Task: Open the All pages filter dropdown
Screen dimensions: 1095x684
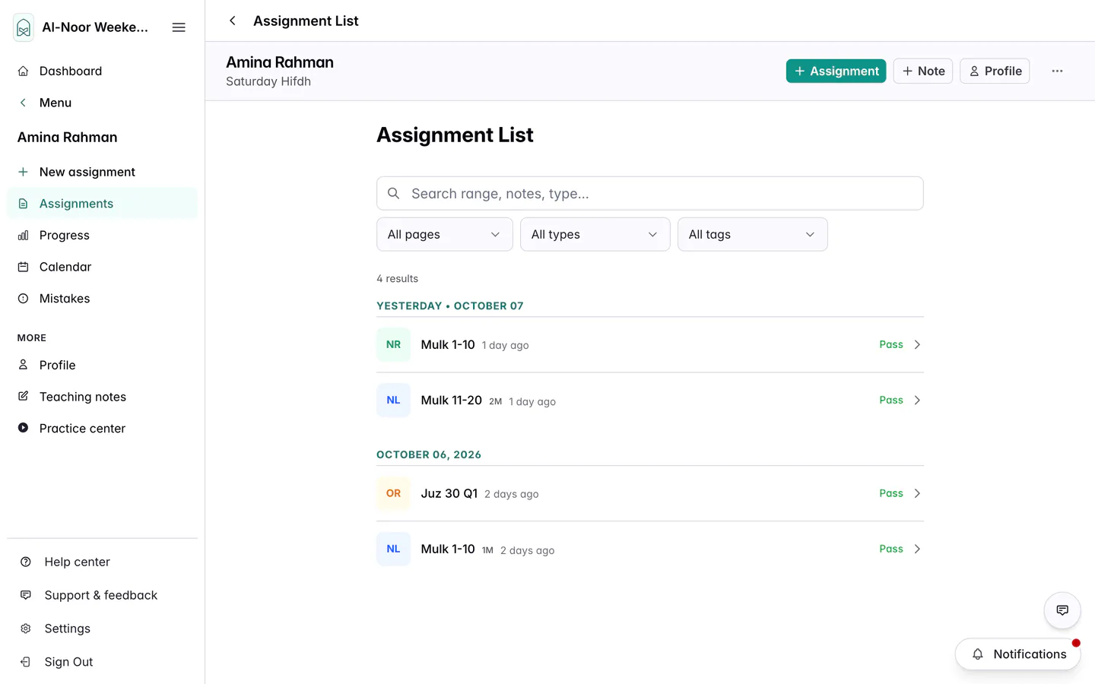Action: pyautogui.click(x=444, y=234)
